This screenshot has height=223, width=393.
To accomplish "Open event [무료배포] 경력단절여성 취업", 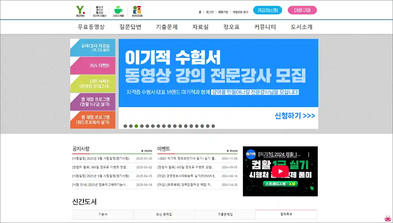I will click(185, 184).
